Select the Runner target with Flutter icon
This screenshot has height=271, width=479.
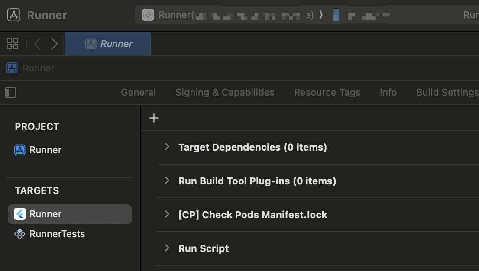tap(70, 214)
